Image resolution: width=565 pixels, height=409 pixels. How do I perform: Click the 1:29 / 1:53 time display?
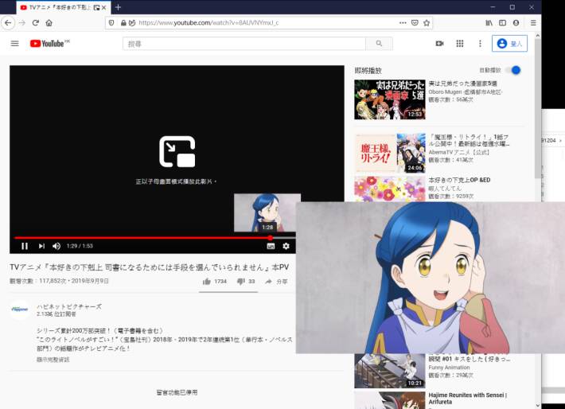pos(80,246)
